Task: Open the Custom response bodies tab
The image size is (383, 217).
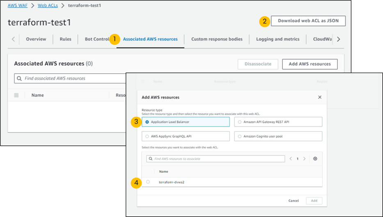Action: [x=217, y=39]
